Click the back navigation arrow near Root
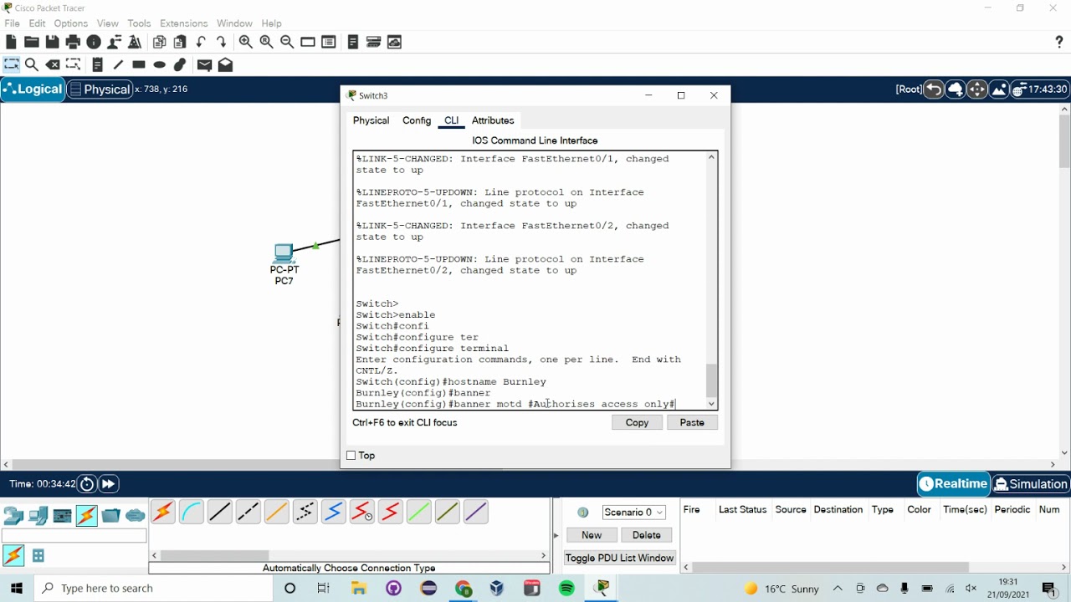 coord(933,89)
